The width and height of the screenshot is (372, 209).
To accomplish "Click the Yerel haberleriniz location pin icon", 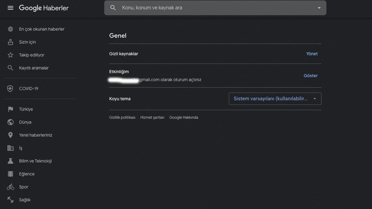I will coord(10,135).
